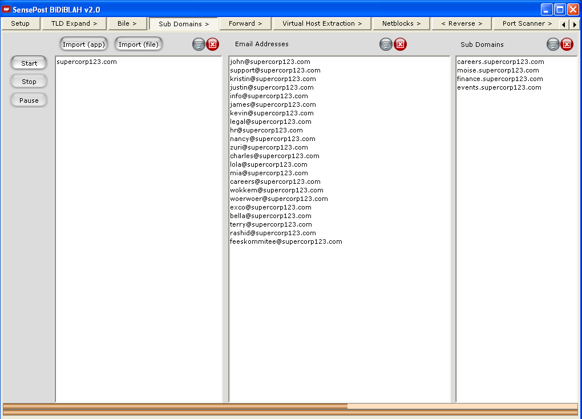This screenshot has height=419, width=582.
Task: Click the SensePost app icon in the title bar
Action: (7, 10)
